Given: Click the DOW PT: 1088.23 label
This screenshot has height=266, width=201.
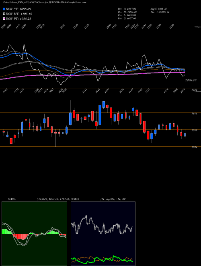Looking at the screenshot, I should (18, 19).
